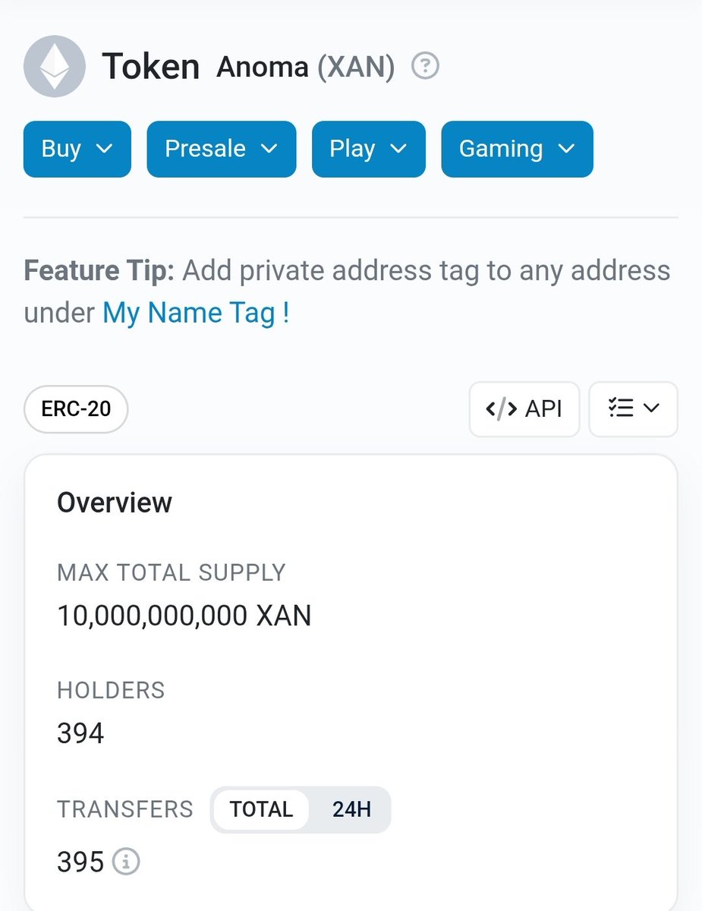Viewport: 702px width, 911px height.
Task: Click the 10,000,000,000 XAN max total supply value
Action: 184,616
